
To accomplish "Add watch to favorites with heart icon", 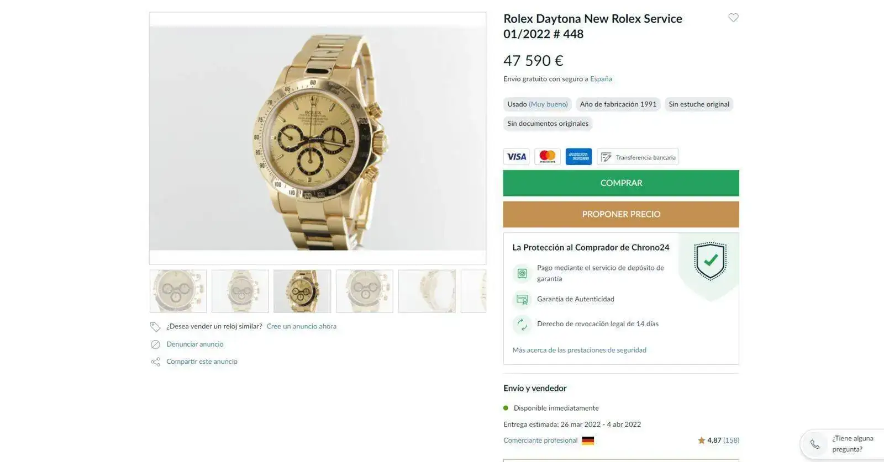I will [x=733, y=18].
